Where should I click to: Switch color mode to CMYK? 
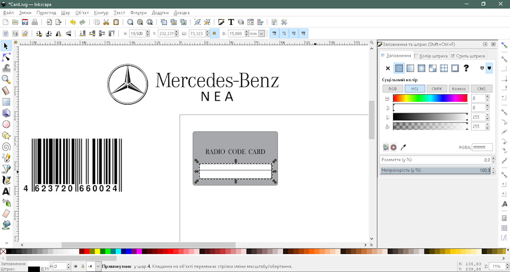coord(437,89)
